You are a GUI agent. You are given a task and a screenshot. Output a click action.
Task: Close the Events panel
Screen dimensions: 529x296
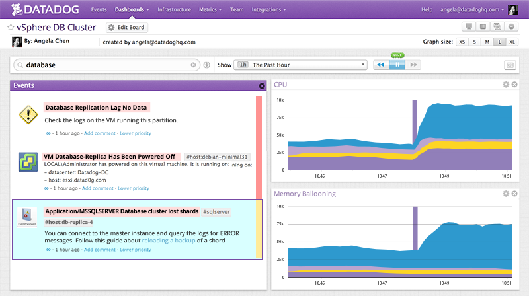click(262, 86)
